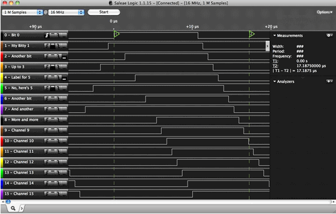The width and height of the screenshot is (336, 214).
Task: Click the Measurements settings gear icon
Action: tap(330, 35)
